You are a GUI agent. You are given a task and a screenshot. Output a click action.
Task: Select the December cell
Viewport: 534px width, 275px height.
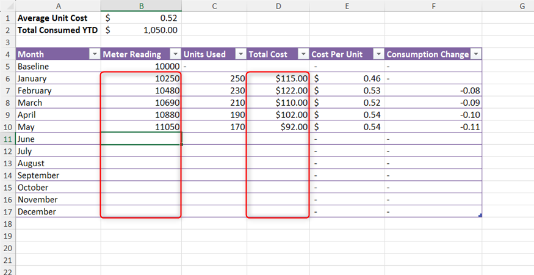click(58, 211)
